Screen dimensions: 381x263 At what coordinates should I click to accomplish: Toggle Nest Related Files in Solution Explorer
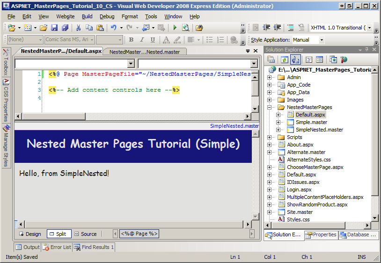(295, 59)
